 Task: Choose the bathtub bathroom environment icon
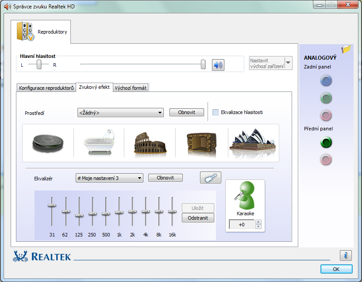point(99,143)
